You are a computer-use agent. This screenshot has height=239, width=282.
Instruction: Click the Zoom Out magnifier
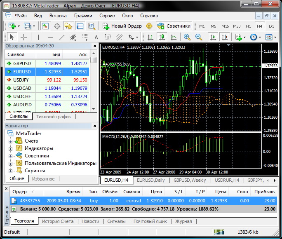(x=199, y=37)
